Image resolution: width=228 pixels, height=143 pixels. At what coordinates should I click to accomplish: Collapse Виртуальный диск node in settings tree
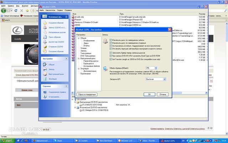(79, 58)
